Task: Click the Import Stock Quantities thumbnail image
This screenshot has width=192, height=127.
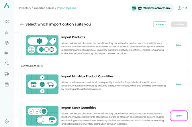Action: pyautogui.click(x=42, y=116)
